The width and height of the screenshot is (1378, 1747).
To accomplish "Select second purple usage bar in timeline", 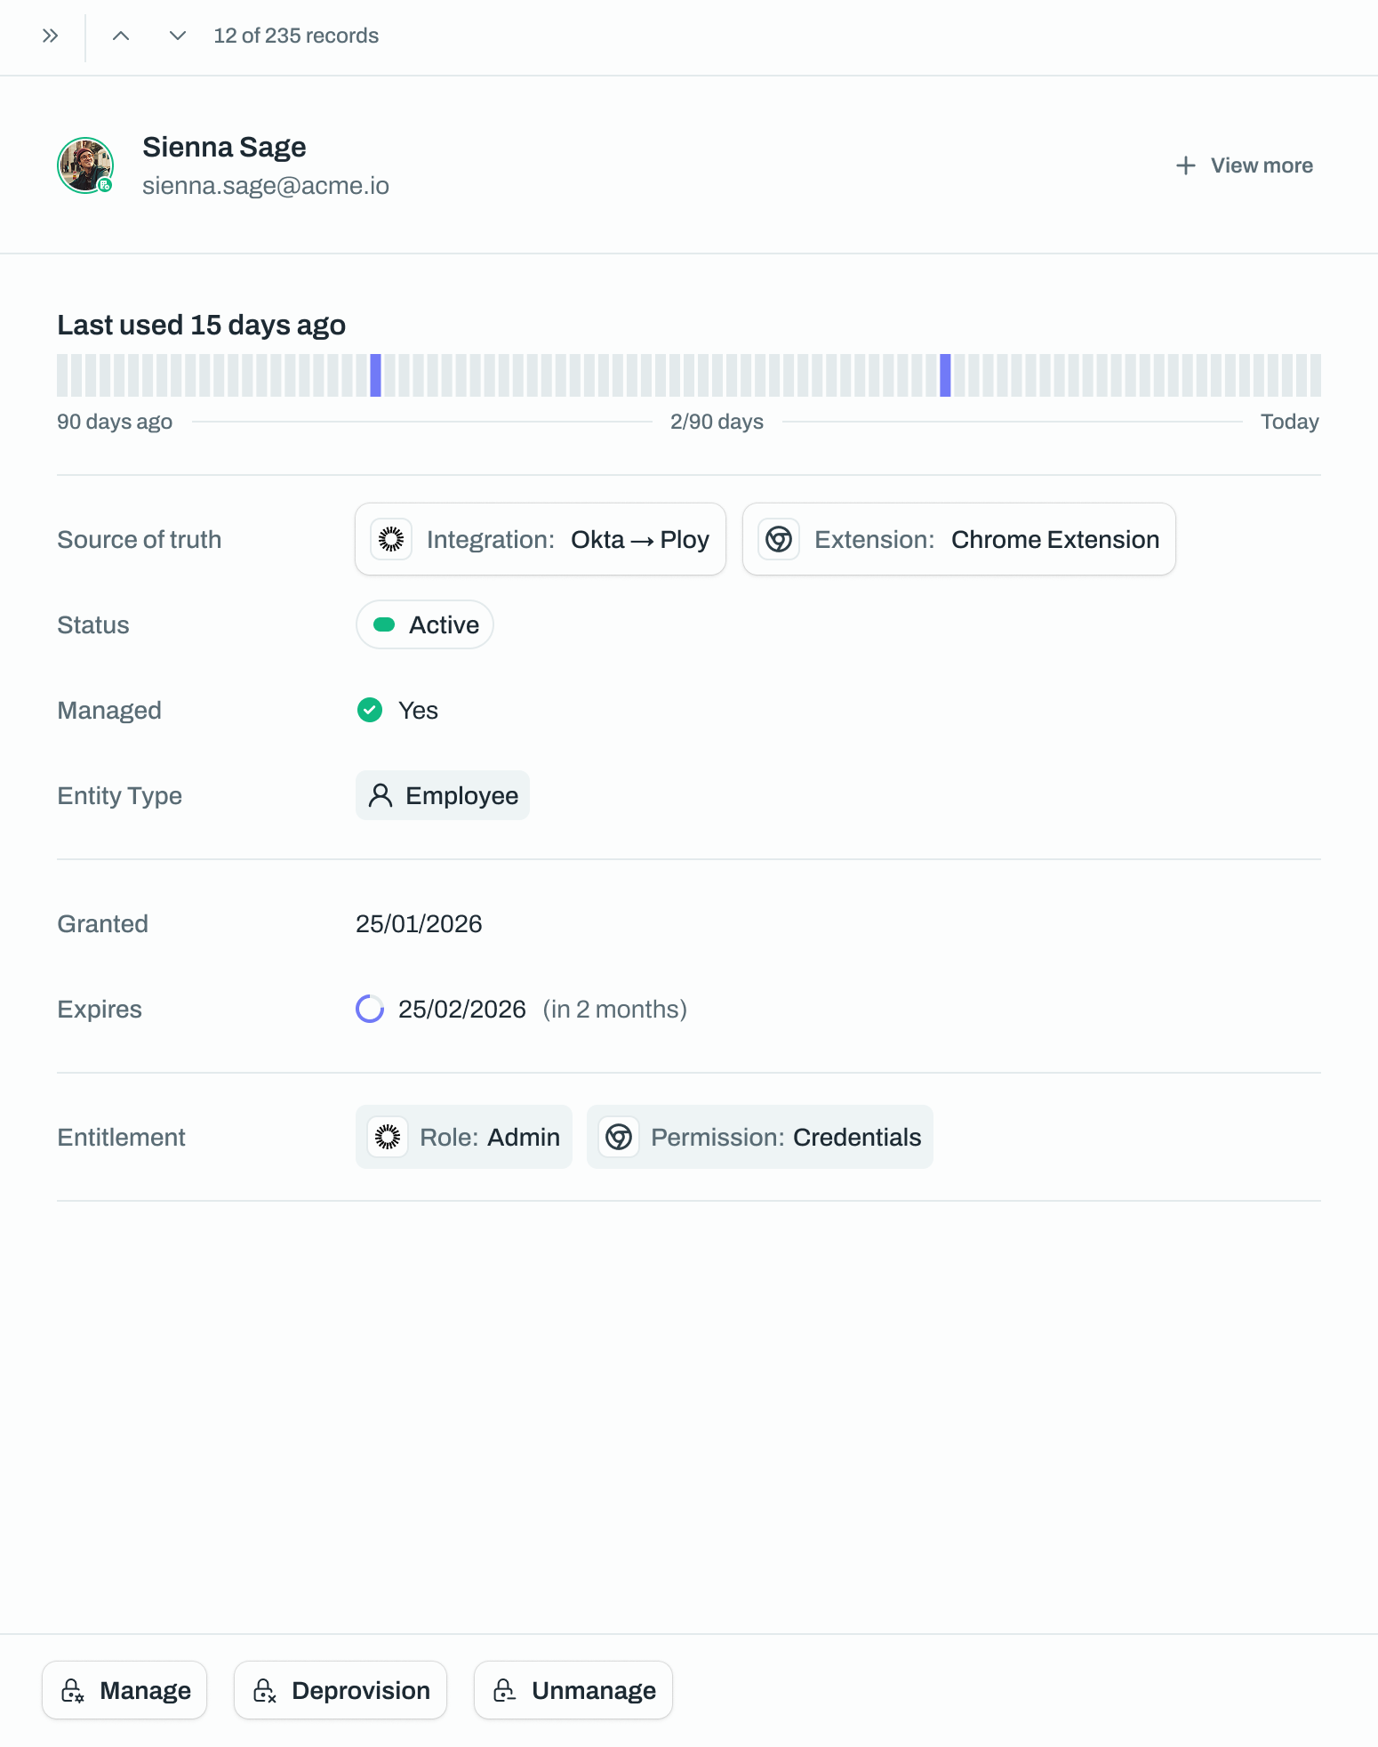I will click(945, 375).
